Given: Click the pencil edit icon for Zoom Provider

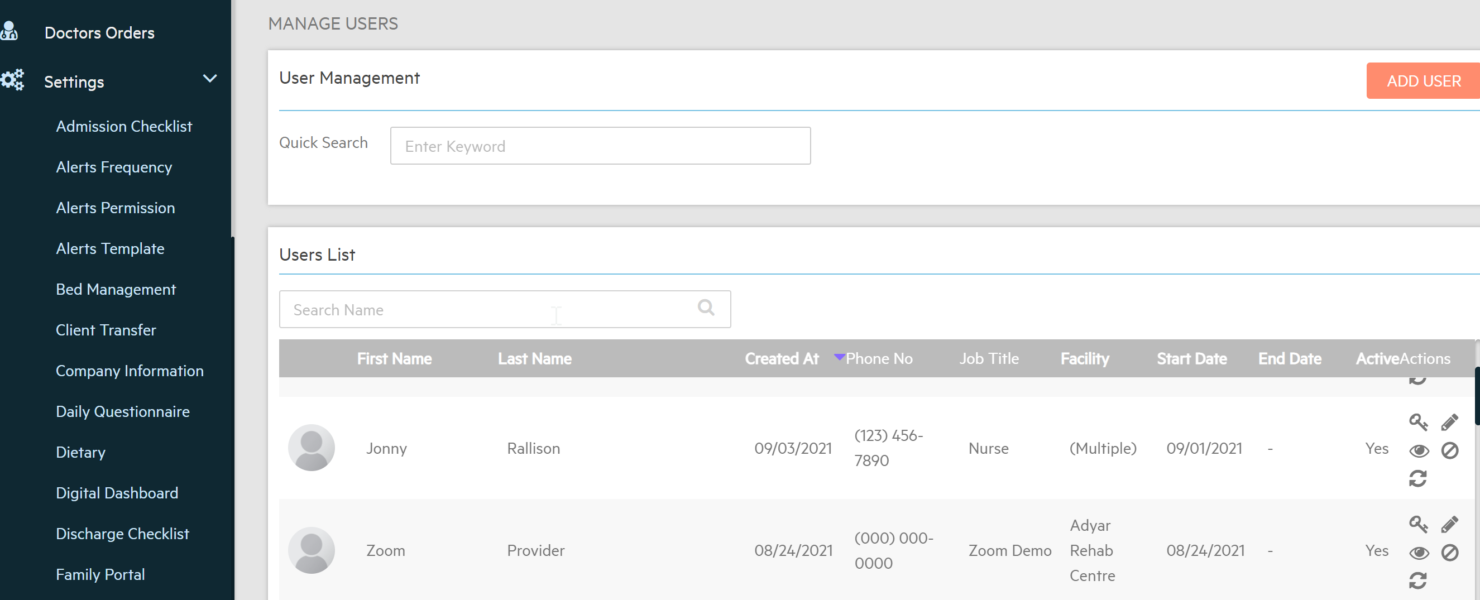Looking at the screenshot, I should pos(1449,524).
